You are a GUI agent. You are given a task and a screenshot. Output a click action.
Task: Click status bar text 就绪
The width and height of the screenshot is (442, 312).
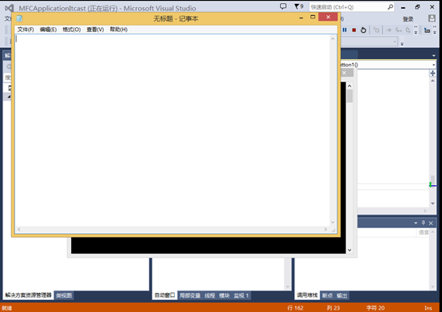pos(7,308)
